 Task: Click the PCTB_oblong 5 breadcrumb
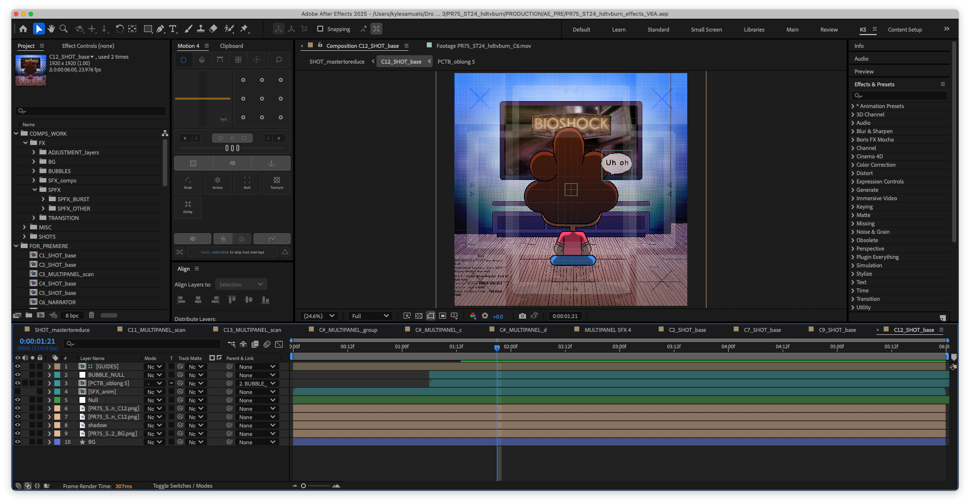[x=456, y=62]
